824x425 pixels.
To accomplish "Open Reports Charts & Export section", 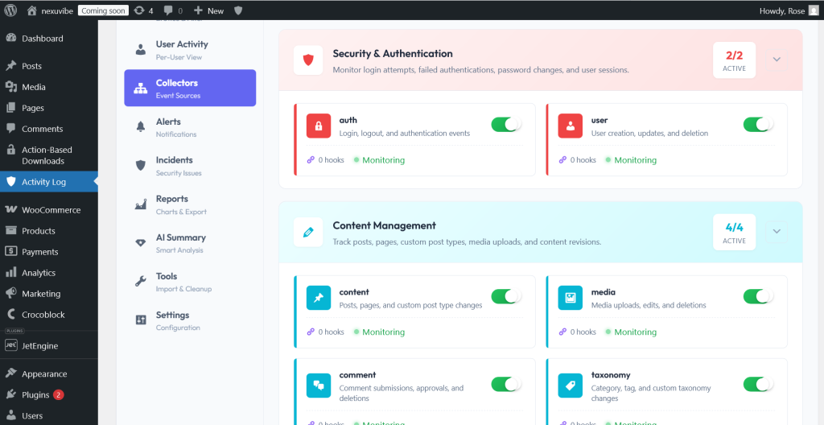I will point(190,204).
